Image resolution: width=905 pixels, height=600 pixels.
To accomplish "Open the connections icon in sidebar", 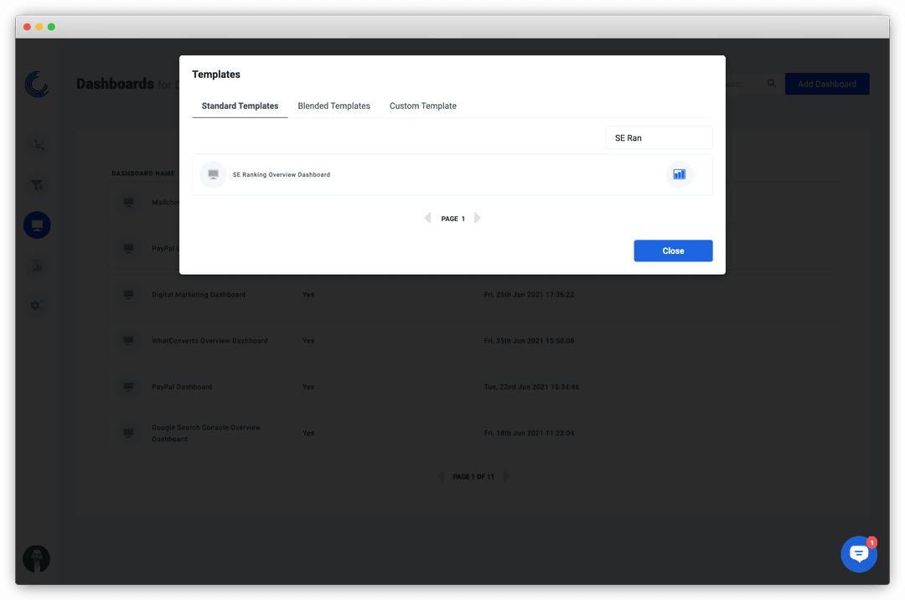I will tap(38, 145).
